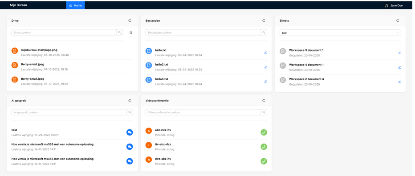
Task: Join call itv-abz-rlzz via phone icon
Action: (x=264, y=147)
